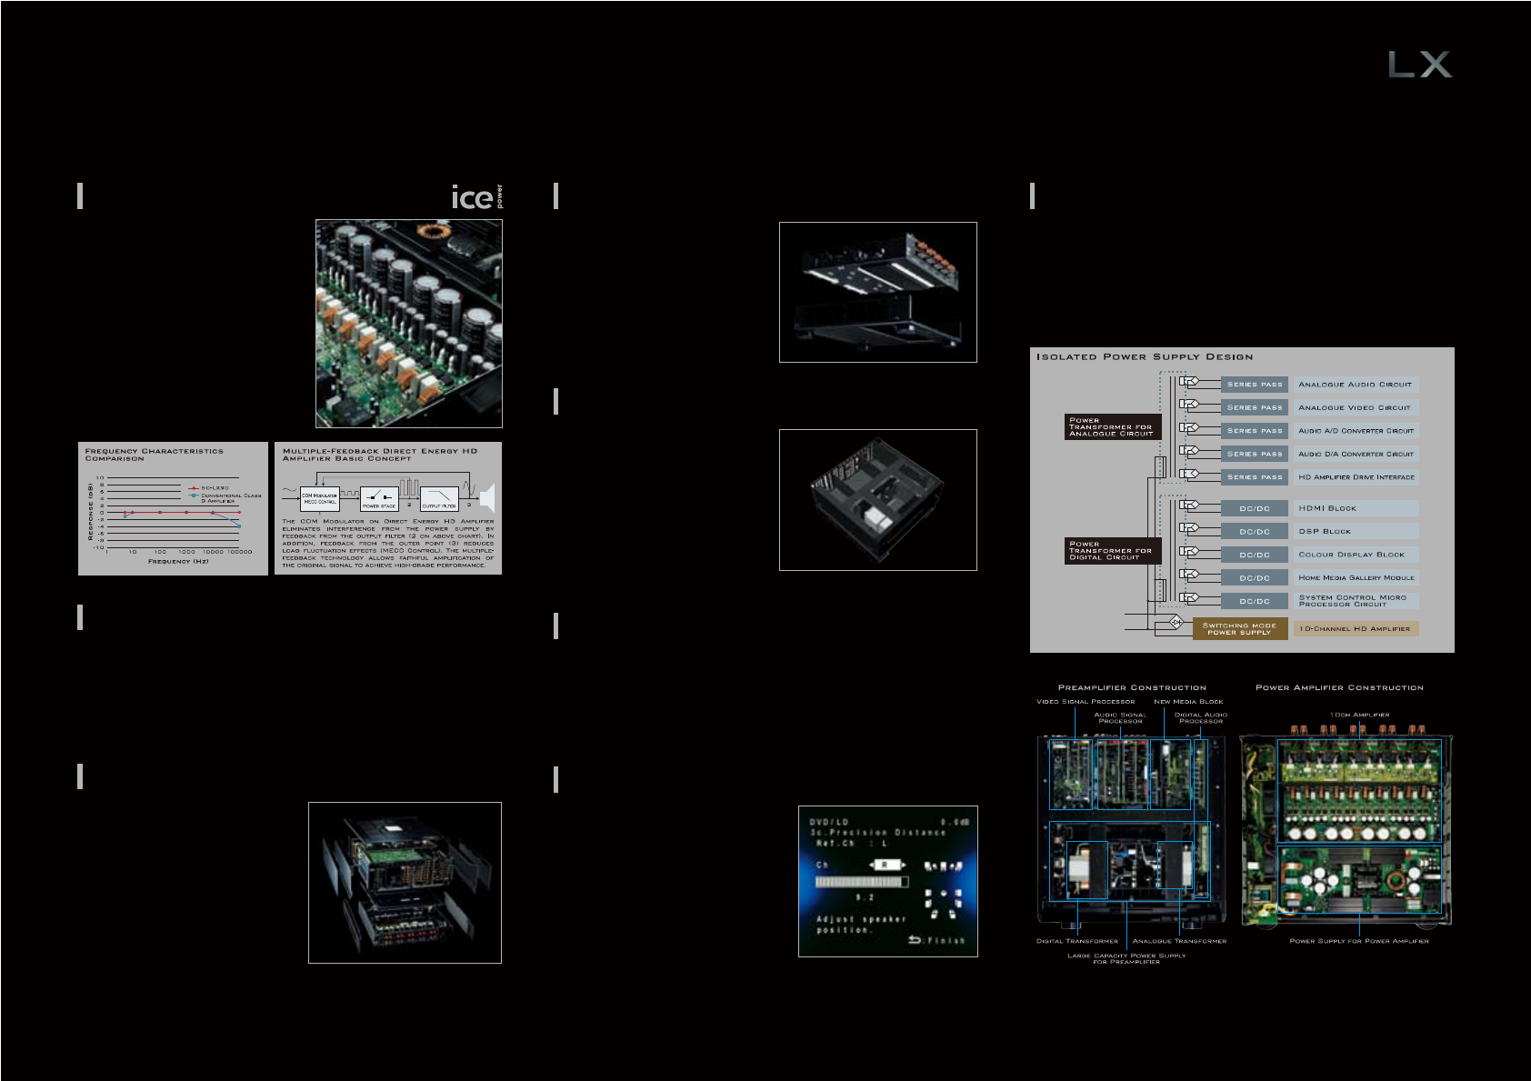Click 'Power Supply for Power Amplifier' caption
The height and width of the screenshot is (1081, 1531).
tap(1359, 941)
